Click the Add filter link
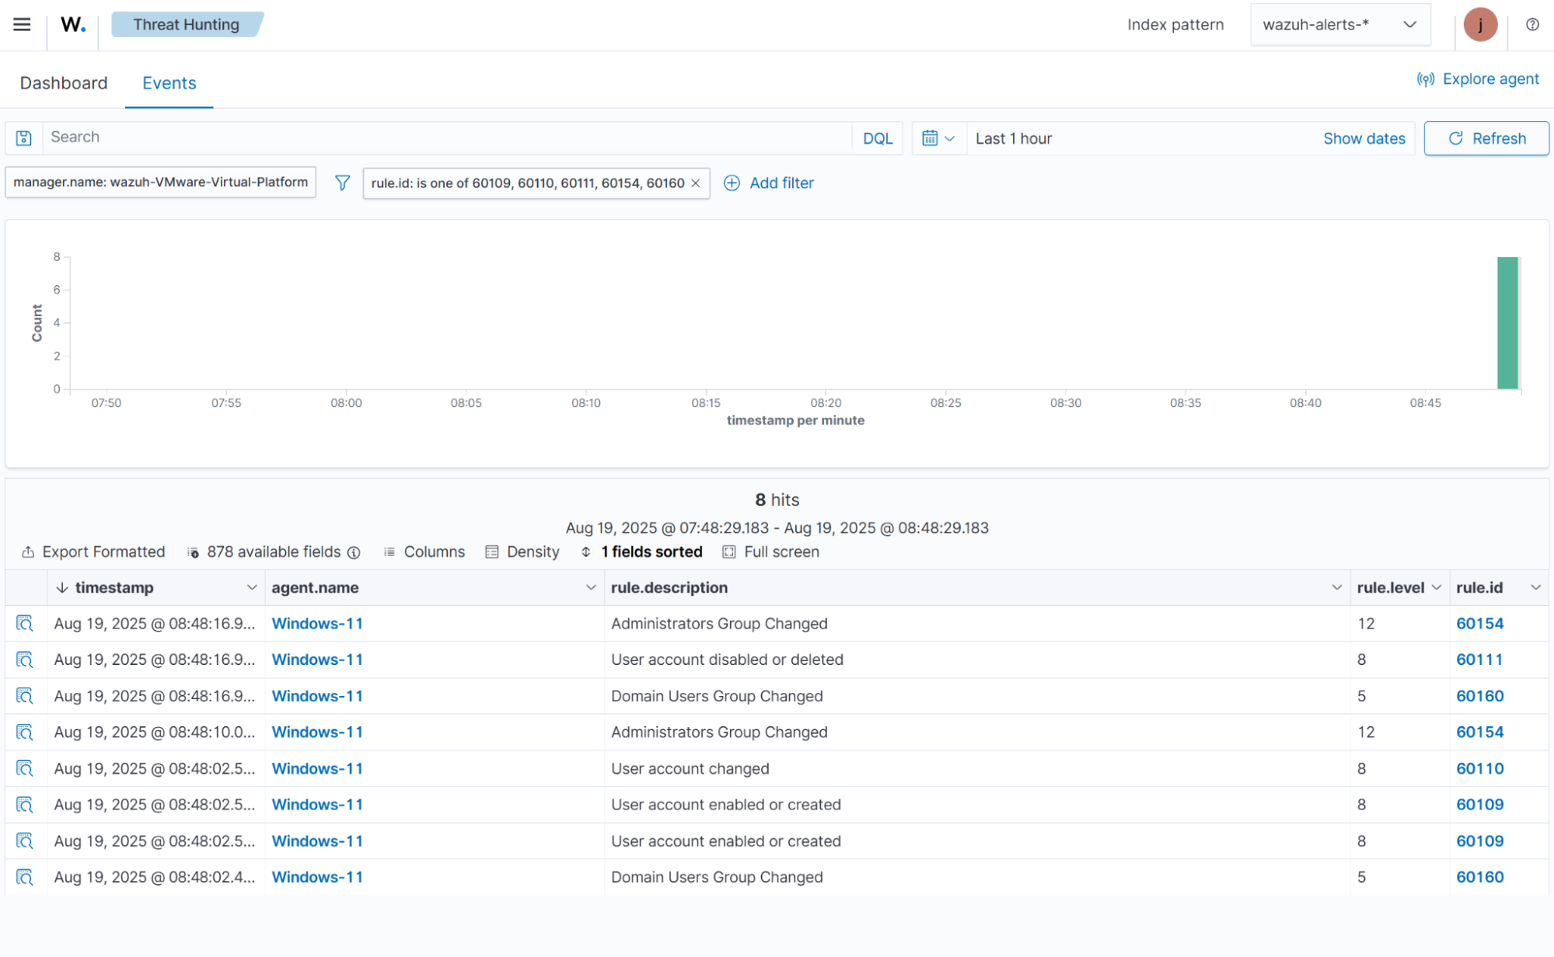Image resolution: width=1554 pixels, height=957 pixels. [781, 183]
